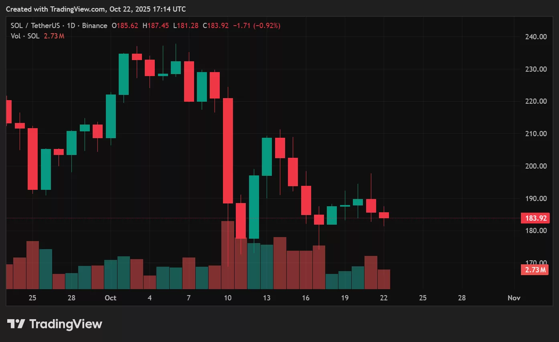Select the Binance exchange name in the legend
Viewport: 559px width, 342px height.
coord(94,25)
